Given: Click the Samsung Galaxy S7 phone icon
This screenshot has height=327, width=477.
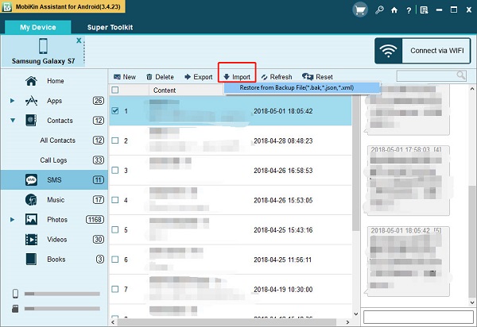Looking at the screenshot, I should pos(43,46).
